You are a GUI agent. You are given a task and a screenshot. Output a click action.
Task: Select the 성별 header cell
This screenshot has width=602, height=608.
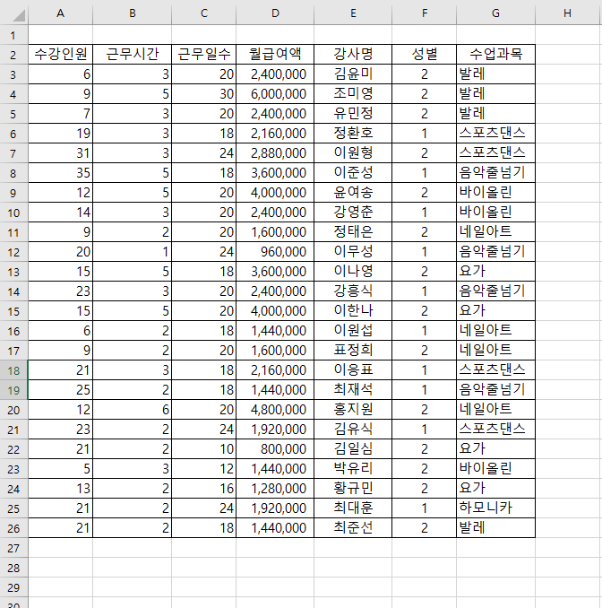(424, 54)
